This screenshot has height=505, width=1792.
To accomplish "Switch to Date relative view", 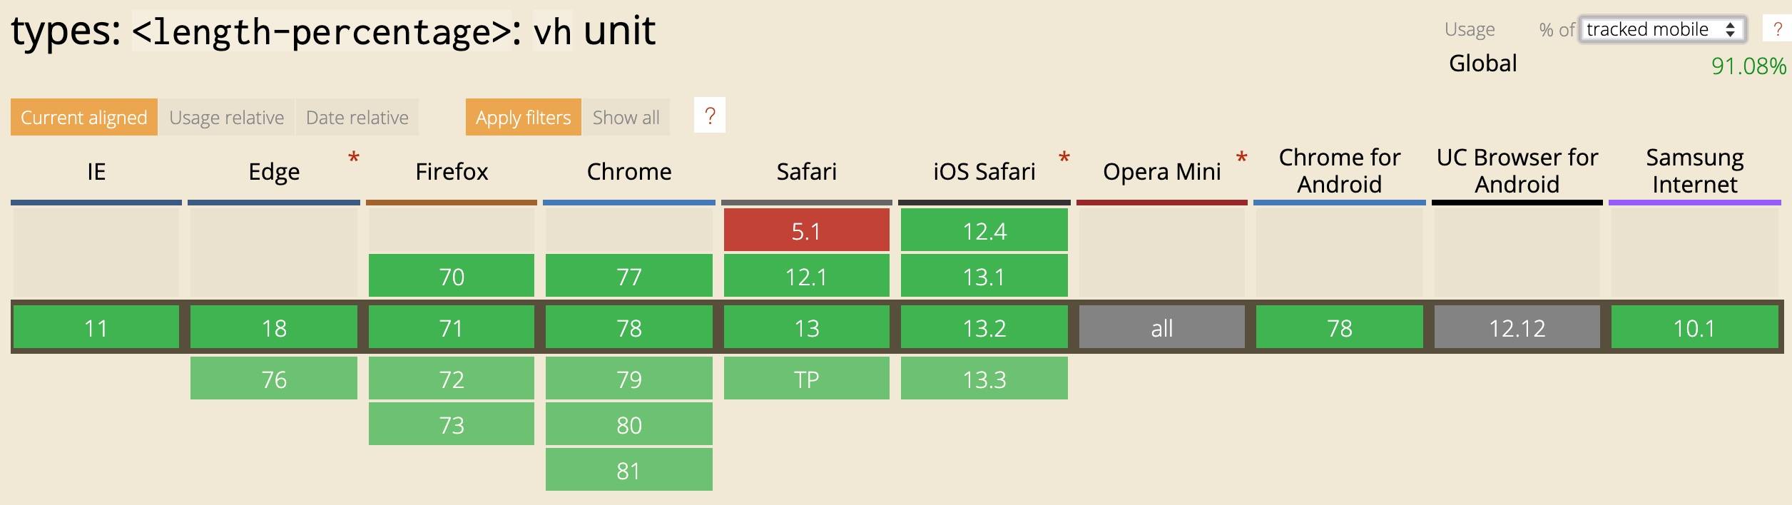I will click(x=357, y=117).
